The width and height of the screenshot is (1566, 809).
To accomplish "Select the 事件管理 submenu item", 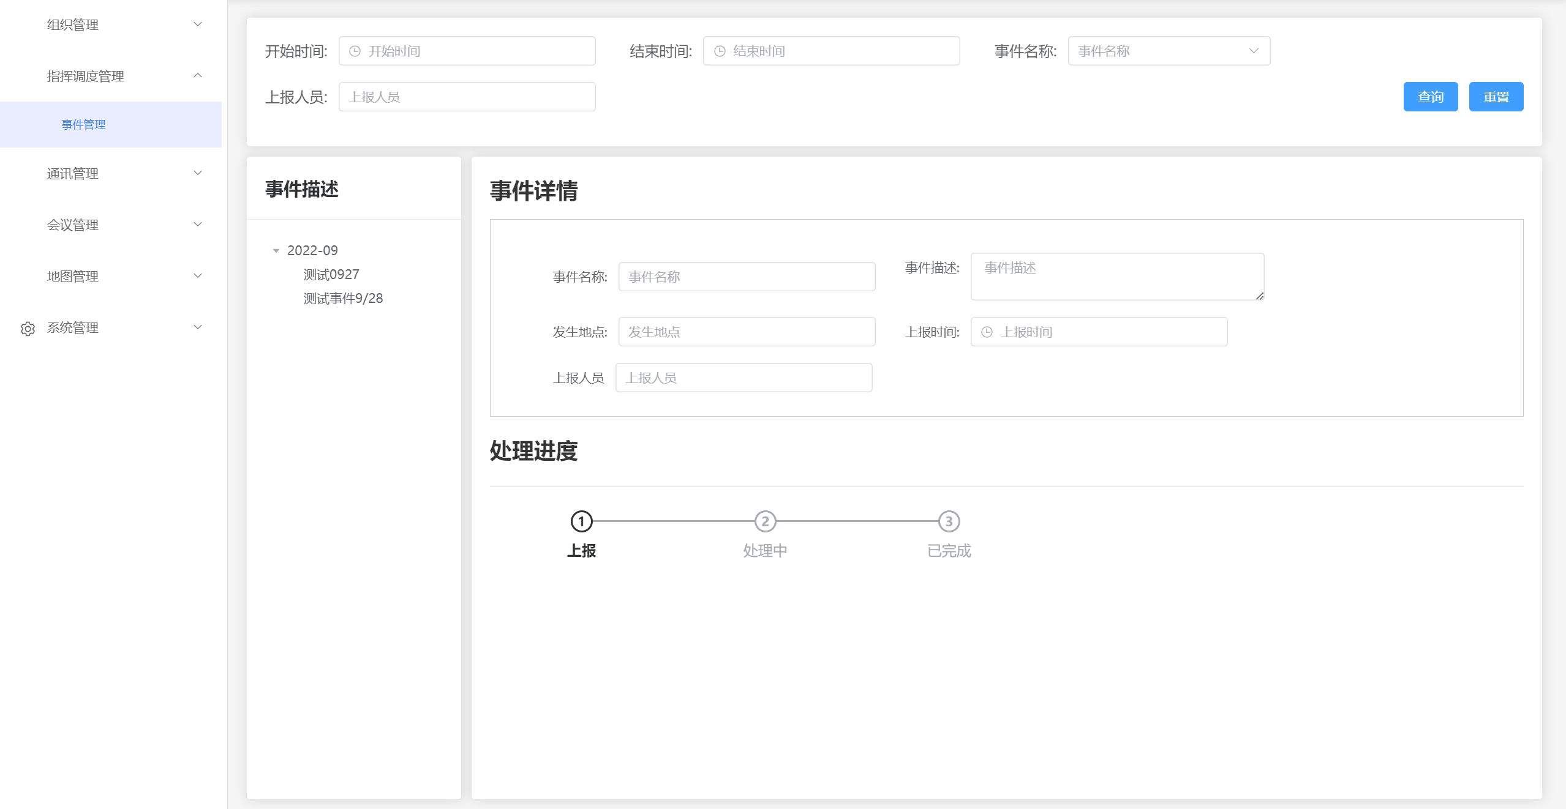I will (x=111, y=124).
